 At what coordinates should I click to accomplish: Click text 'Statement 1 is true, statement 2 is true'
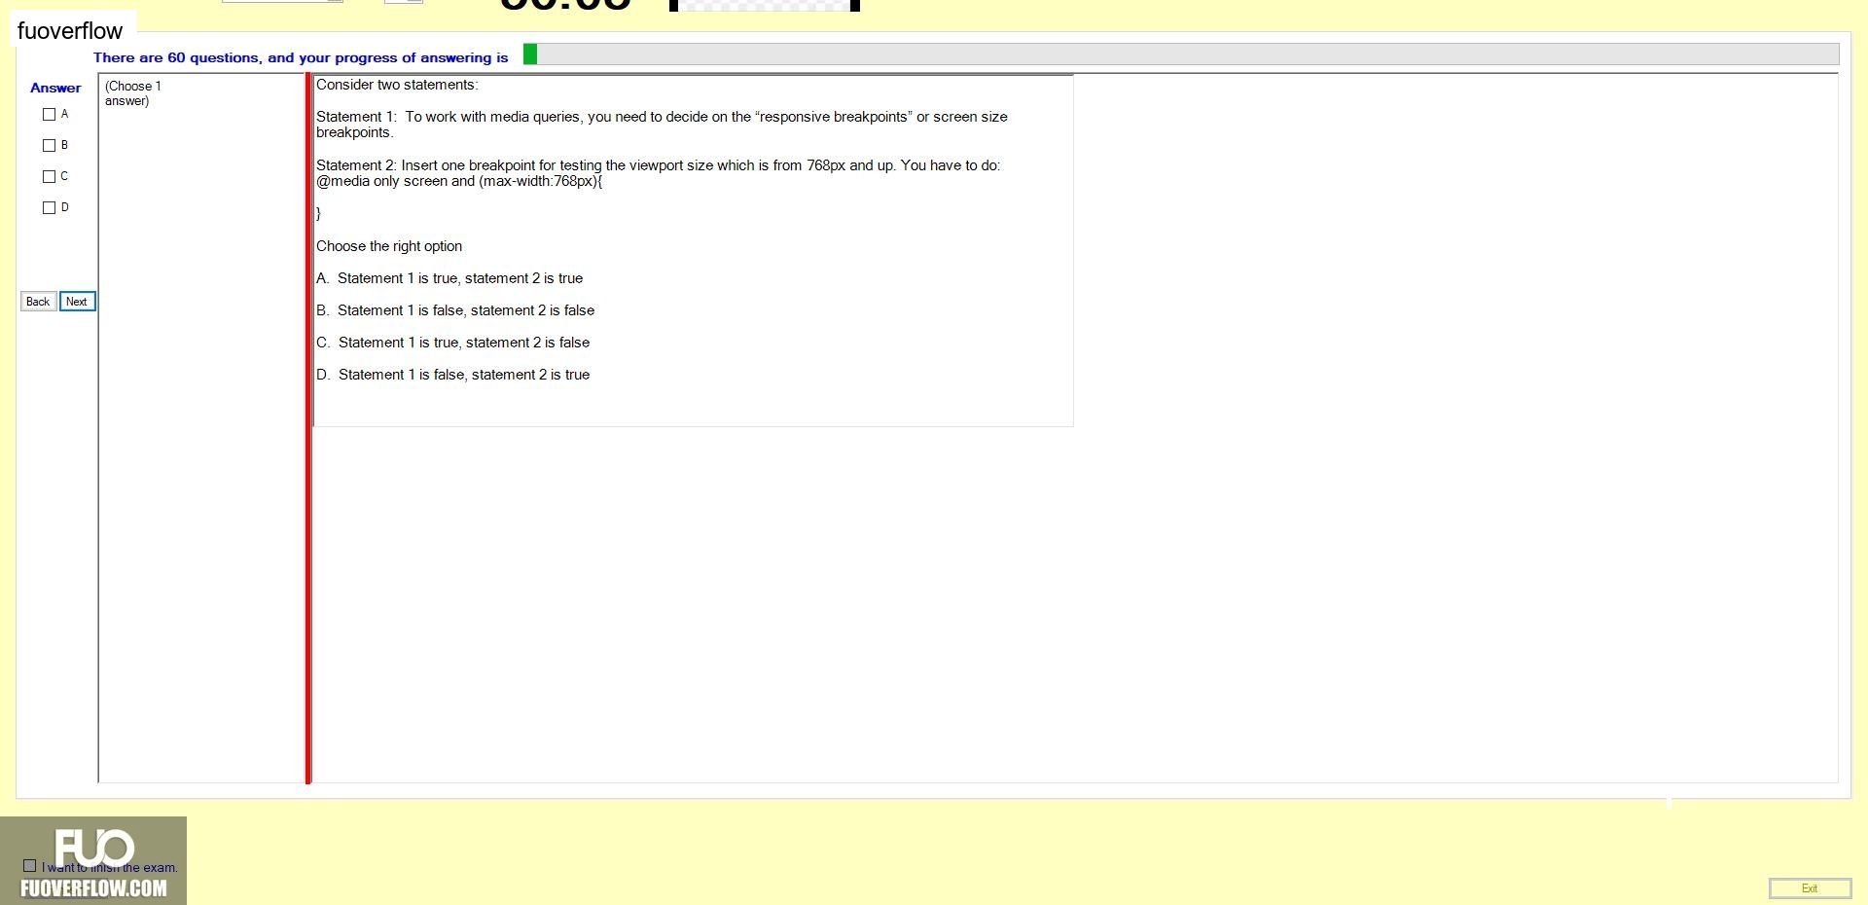point(460,278)
